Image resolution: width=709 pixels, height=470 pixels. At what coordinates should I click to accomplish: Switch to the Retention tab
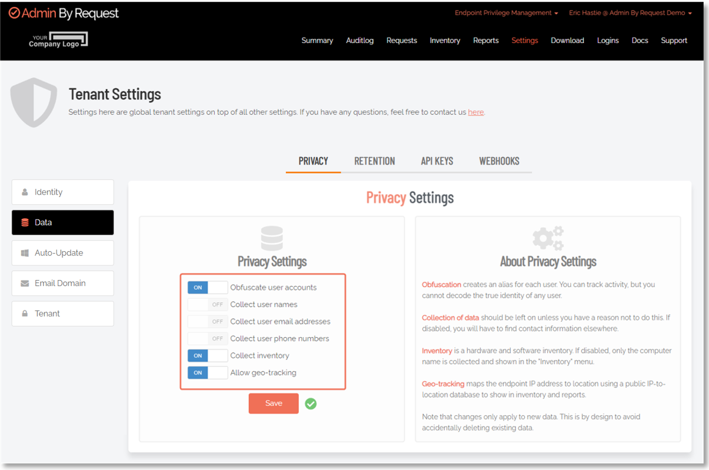(374, 161)
